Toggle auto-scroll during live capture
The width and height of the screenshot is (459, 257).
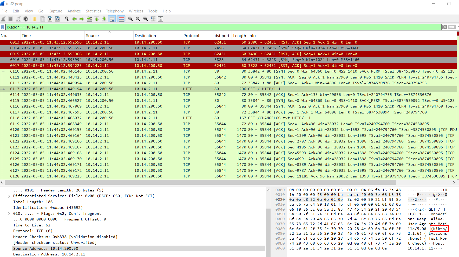coord(112,19)
